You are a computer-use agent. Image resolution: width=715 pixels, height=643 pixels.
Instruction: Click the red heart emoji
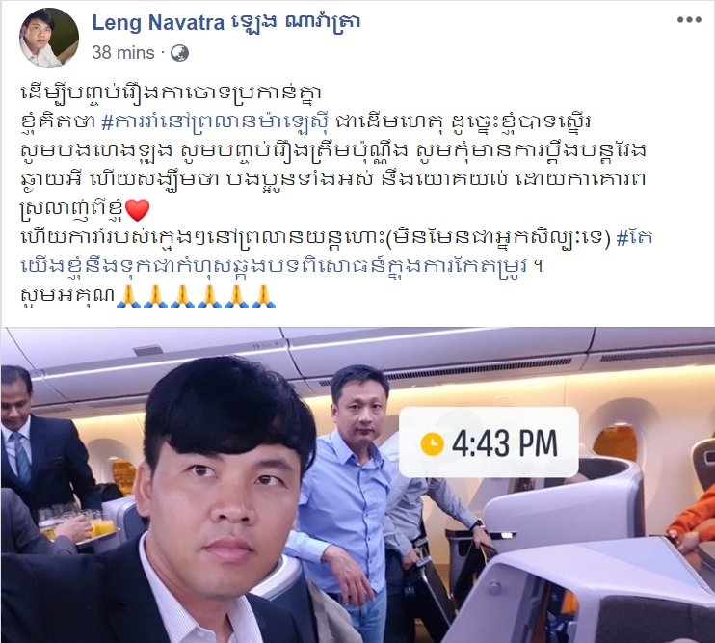pos(137,210)
